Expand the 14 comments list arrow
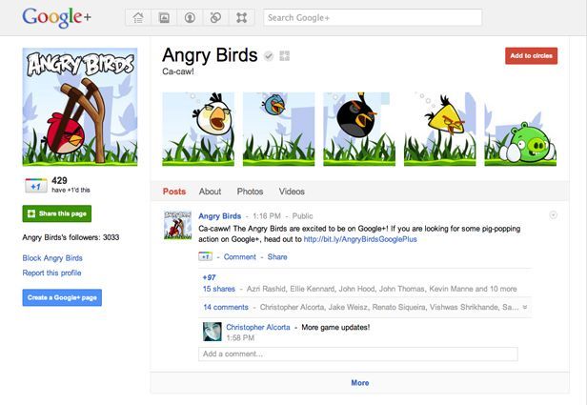The image size is (587, 405). 525,308
